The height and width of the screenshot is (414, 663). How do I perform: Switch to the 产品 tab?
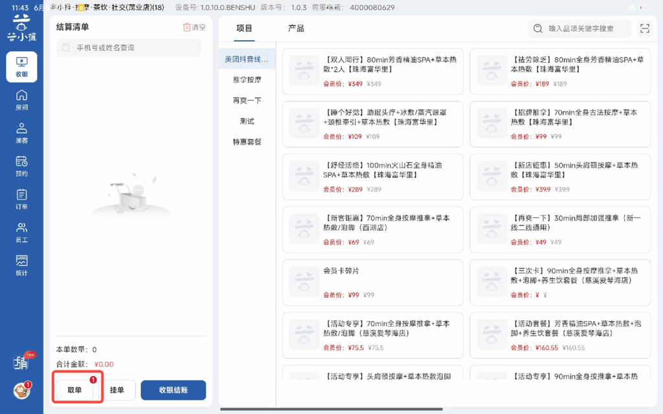pos(296,28)
